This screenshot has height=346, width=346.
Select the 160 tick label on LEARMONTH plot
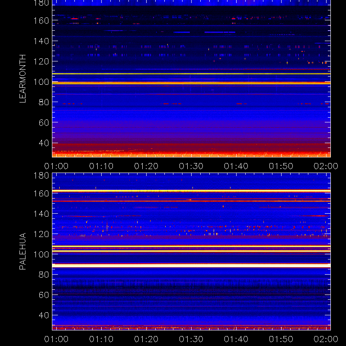coord(41,20)
